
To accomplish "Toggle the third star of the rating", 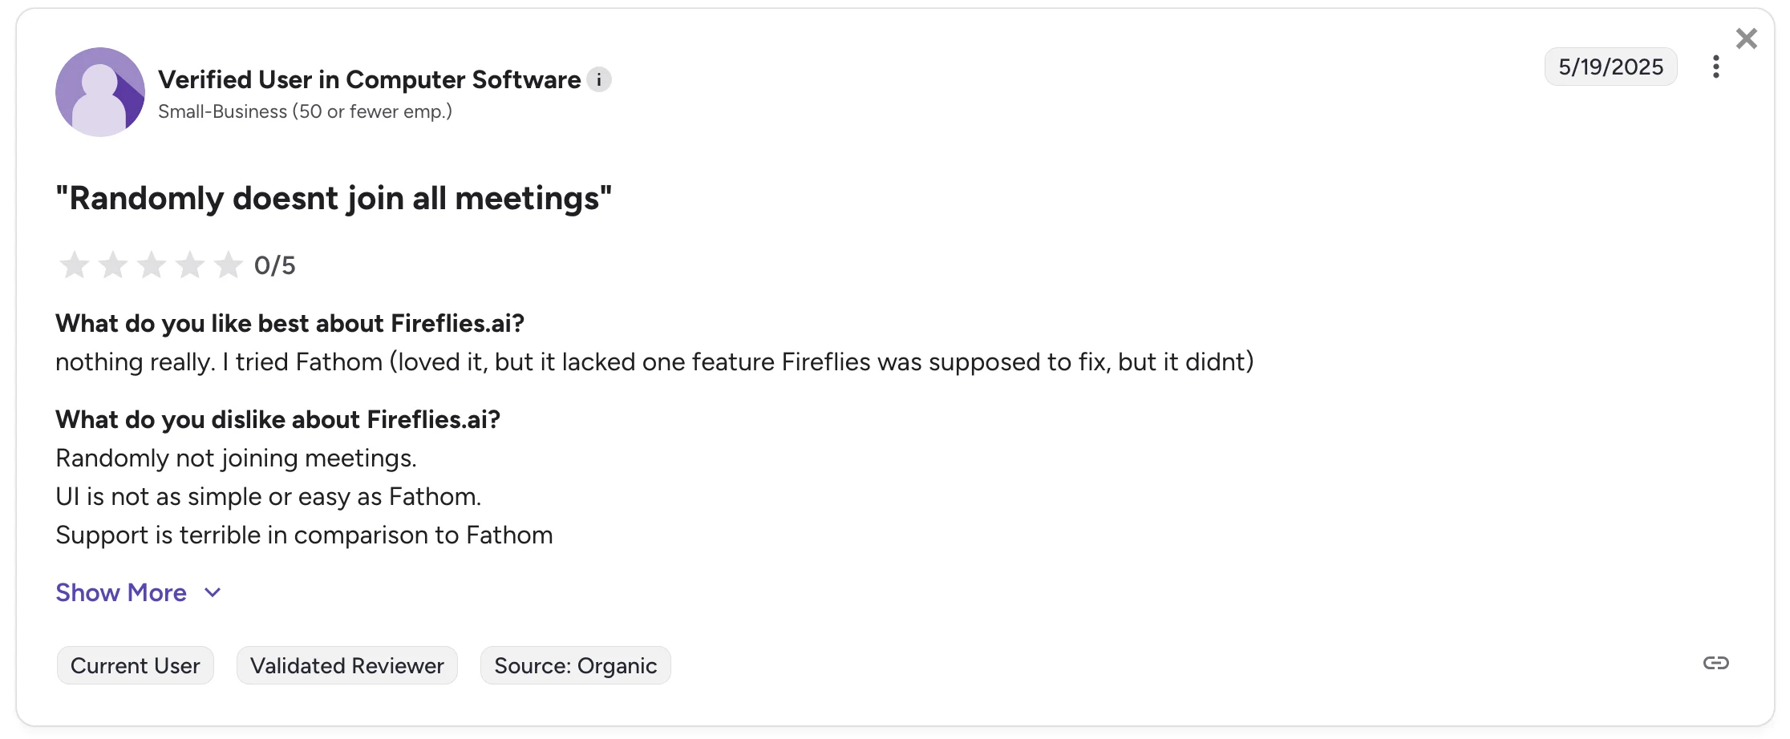I will 152,265.
